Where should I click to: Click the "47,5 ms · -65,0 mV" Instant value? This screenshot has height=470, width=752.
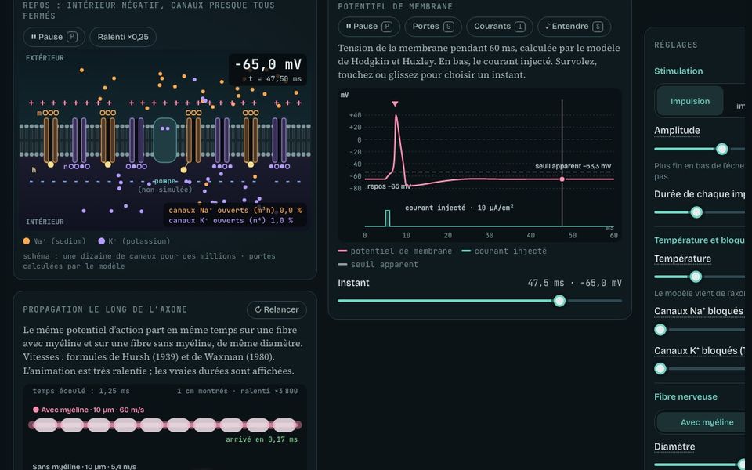[x=574, y=283]
